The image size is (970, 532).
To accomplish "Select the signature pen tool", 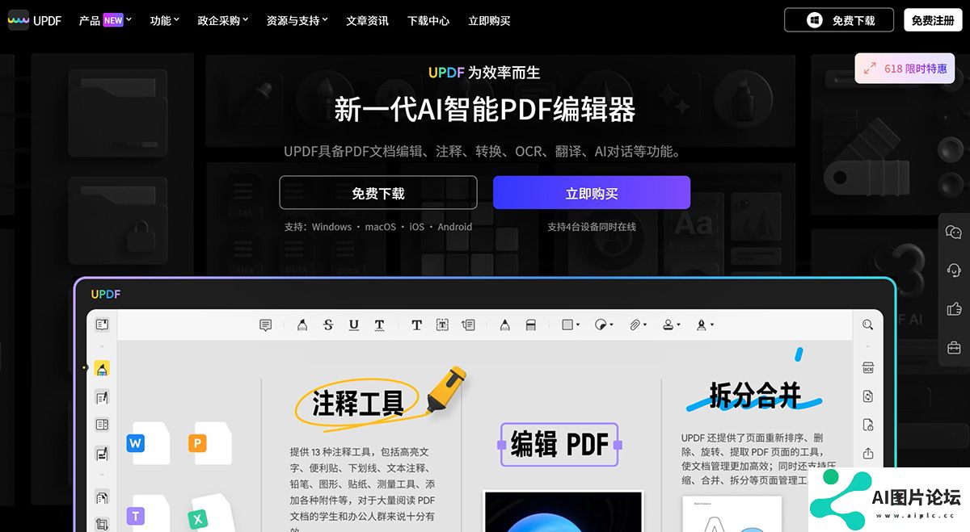I will [x=701, y=325].
